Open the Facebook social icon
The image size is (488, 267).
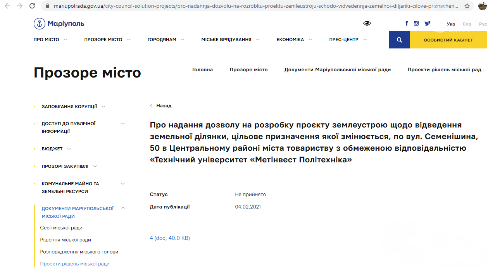tap(407, 23)
